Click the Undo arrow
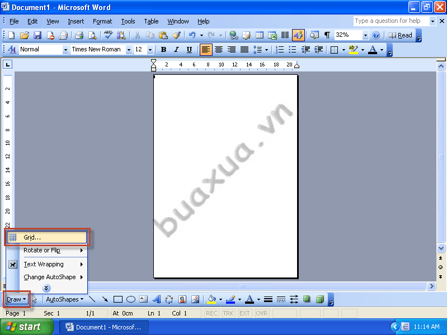The height and width of the screenshot is (335, 447). pyautogui.click(x=192, y=35)
